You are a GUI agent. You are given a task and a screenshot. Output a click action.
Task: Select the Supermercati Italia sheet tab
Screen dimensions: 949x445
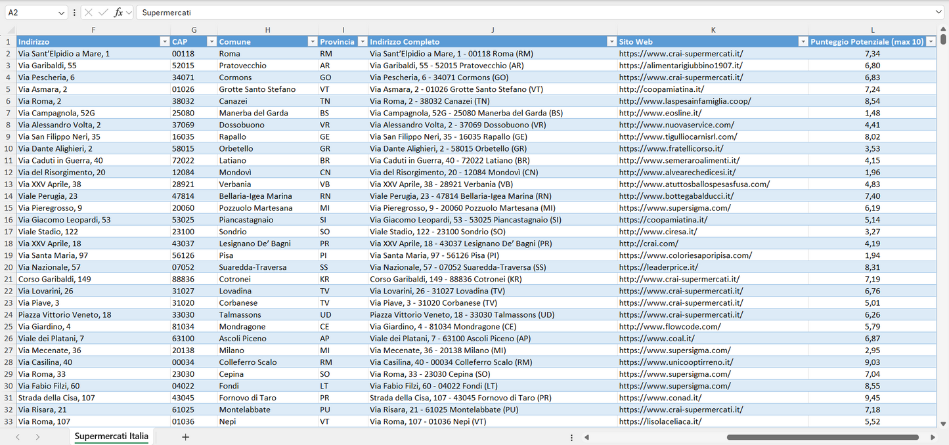[x=110, y=436]
